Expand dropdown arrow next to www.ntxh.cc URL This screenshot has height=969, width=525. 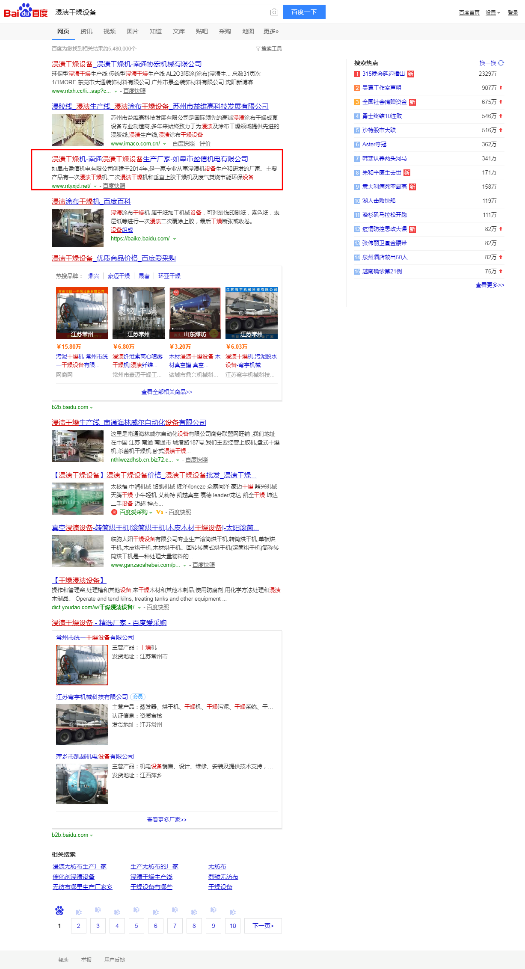116,91
